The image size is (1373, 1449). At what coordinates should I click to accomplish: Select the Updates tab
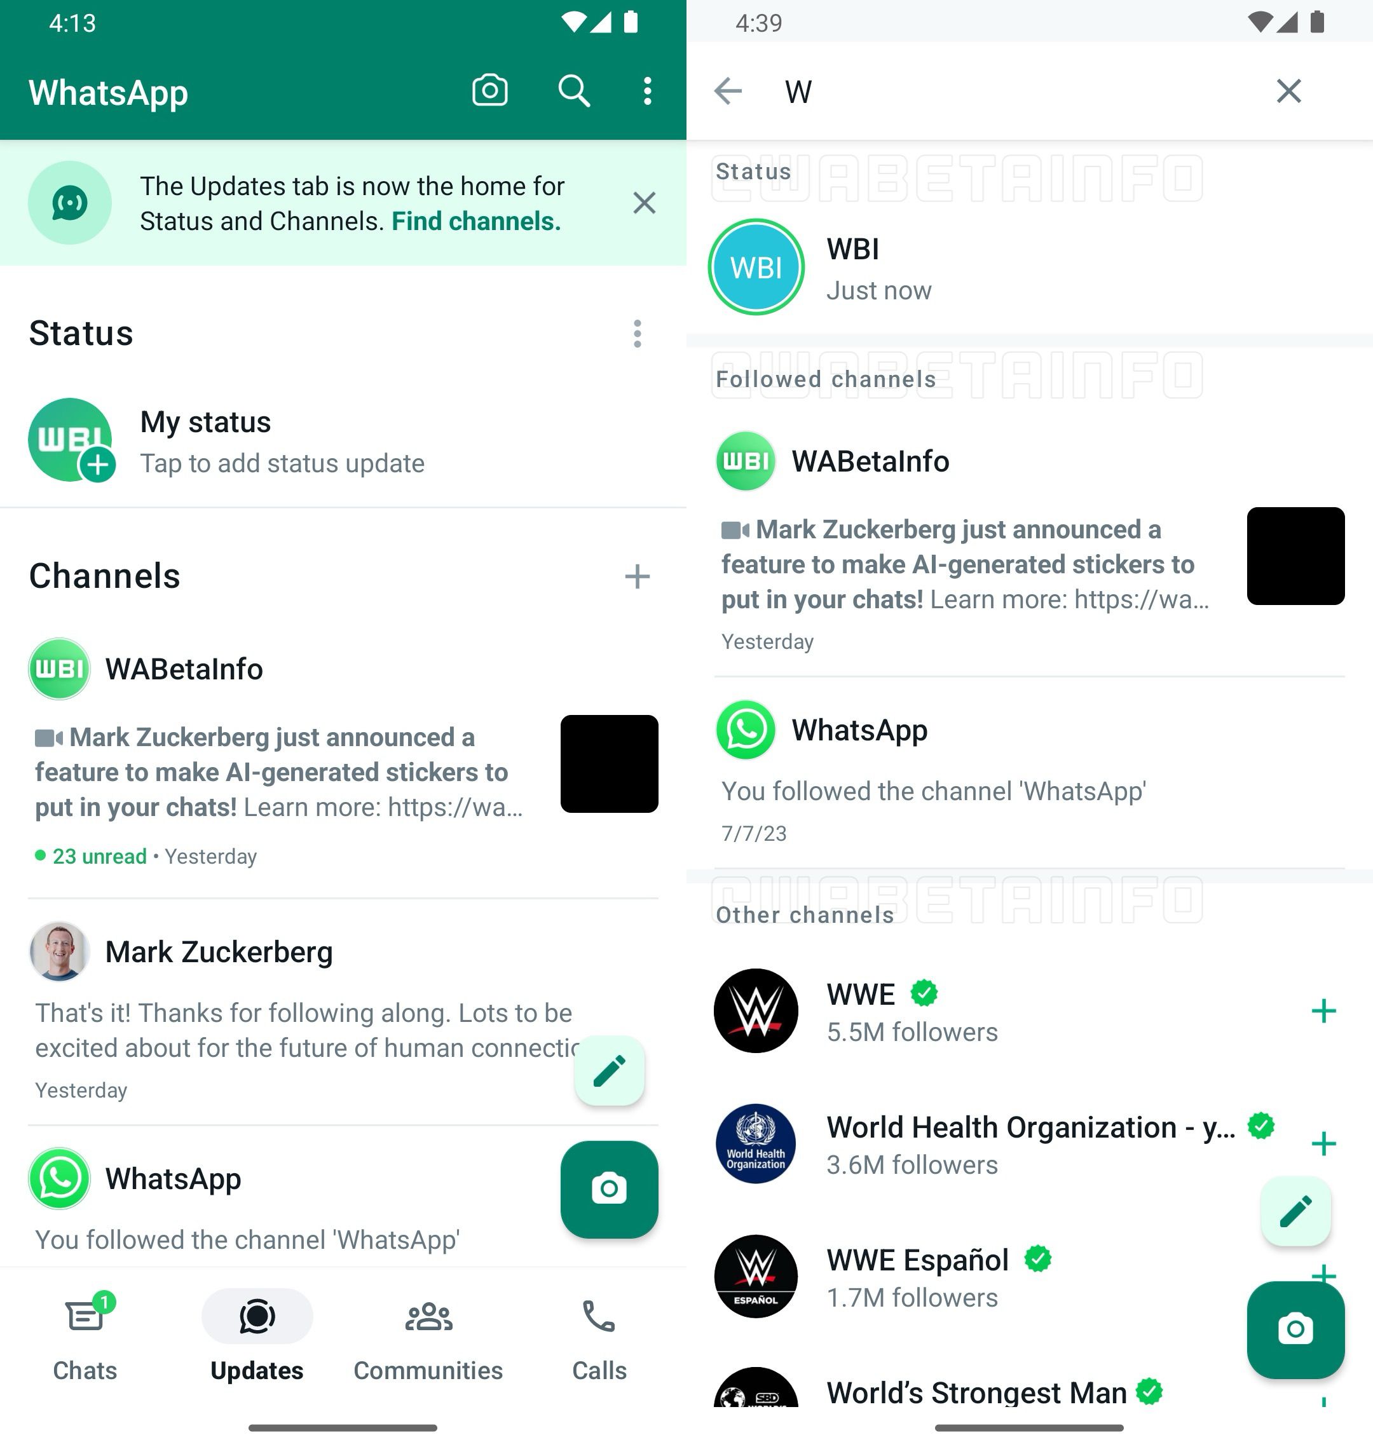pyautogui.click(x=257, y=1337)
